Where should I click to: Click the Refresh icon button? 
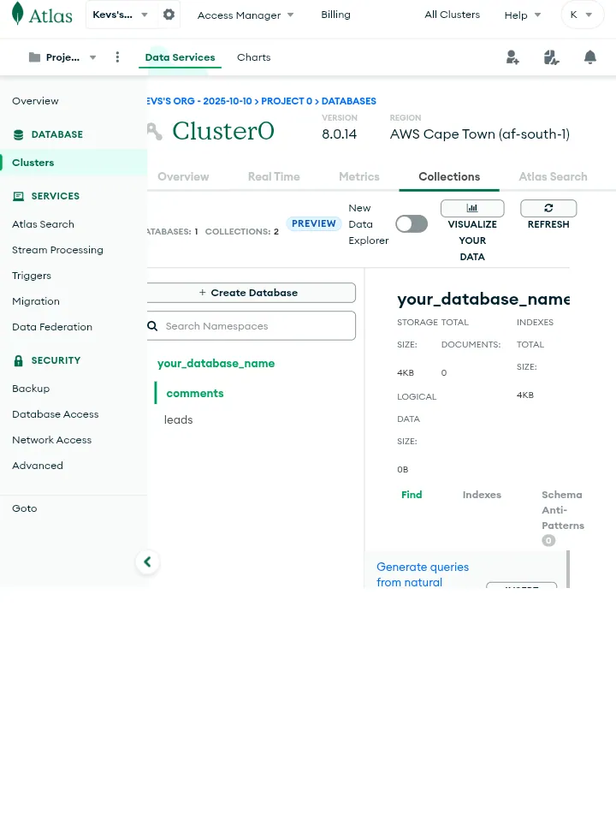click(x=548, y=208)
